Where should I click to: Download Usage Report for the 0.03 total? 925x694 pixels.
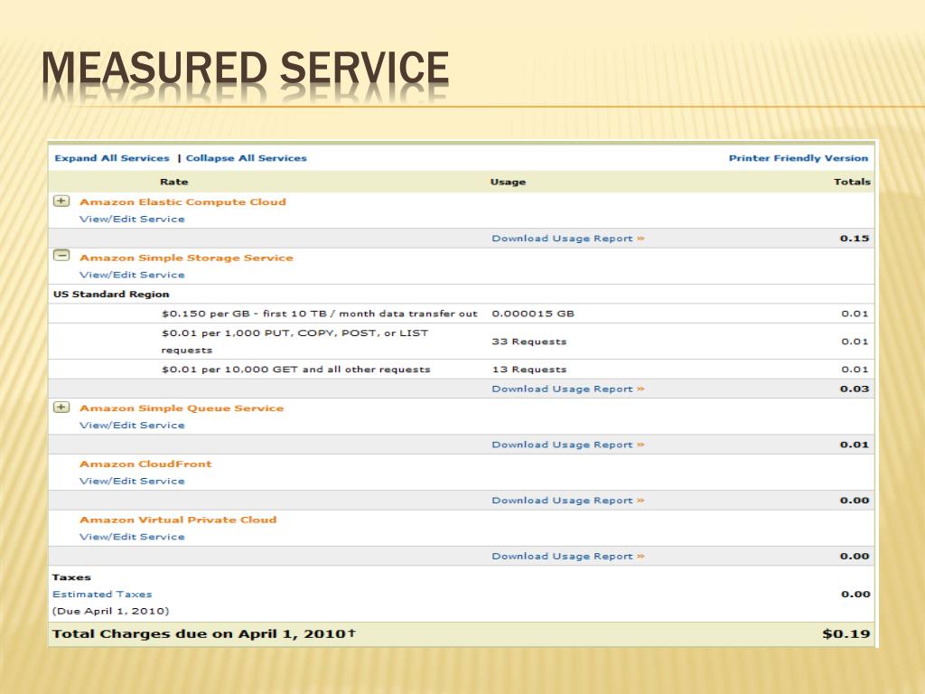(568, 389)
